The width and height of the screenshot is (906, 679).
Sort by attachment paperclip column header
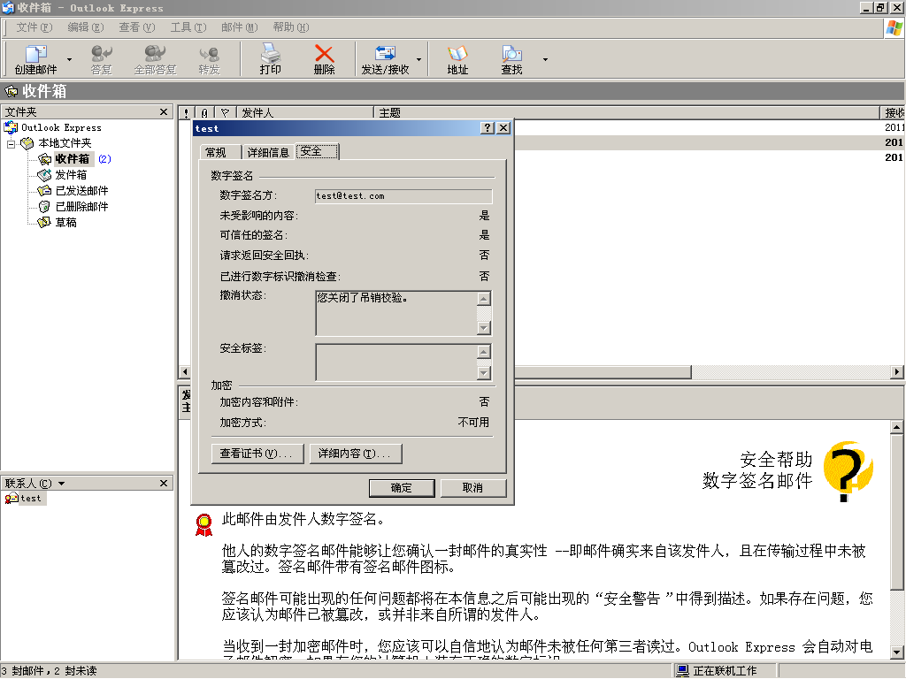(x=204, y=113)
